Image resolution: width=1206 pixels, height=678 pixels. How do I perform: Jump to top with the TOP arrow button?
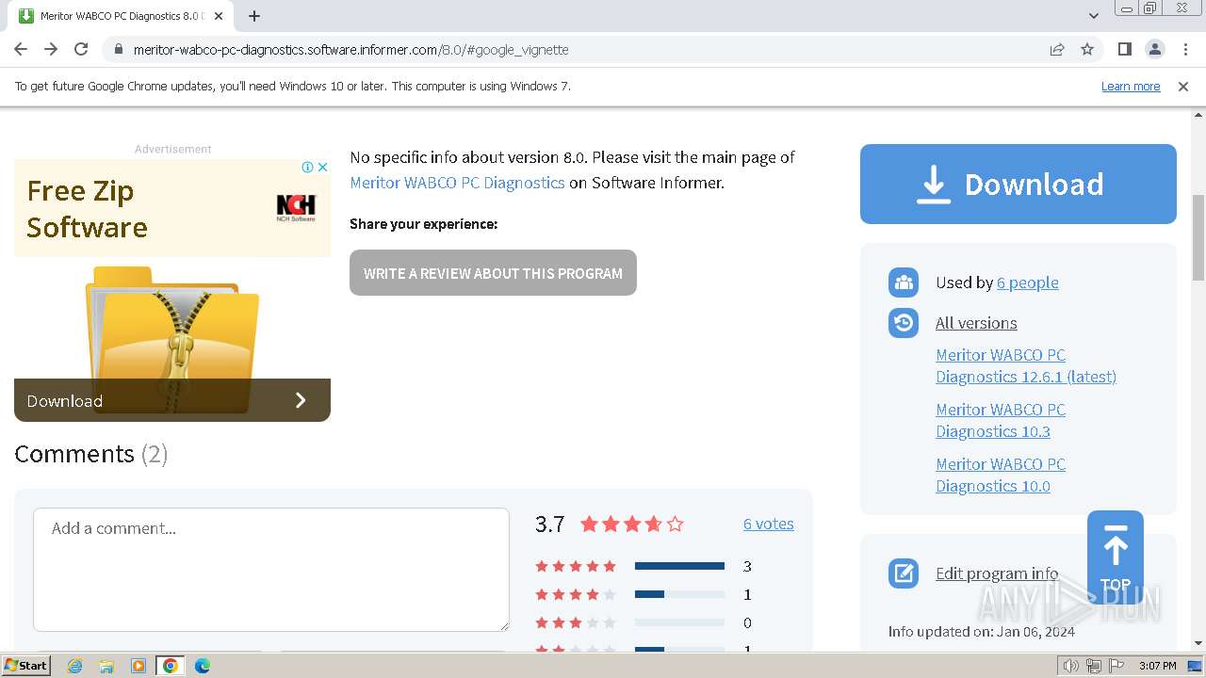(x=1116, y=557)
